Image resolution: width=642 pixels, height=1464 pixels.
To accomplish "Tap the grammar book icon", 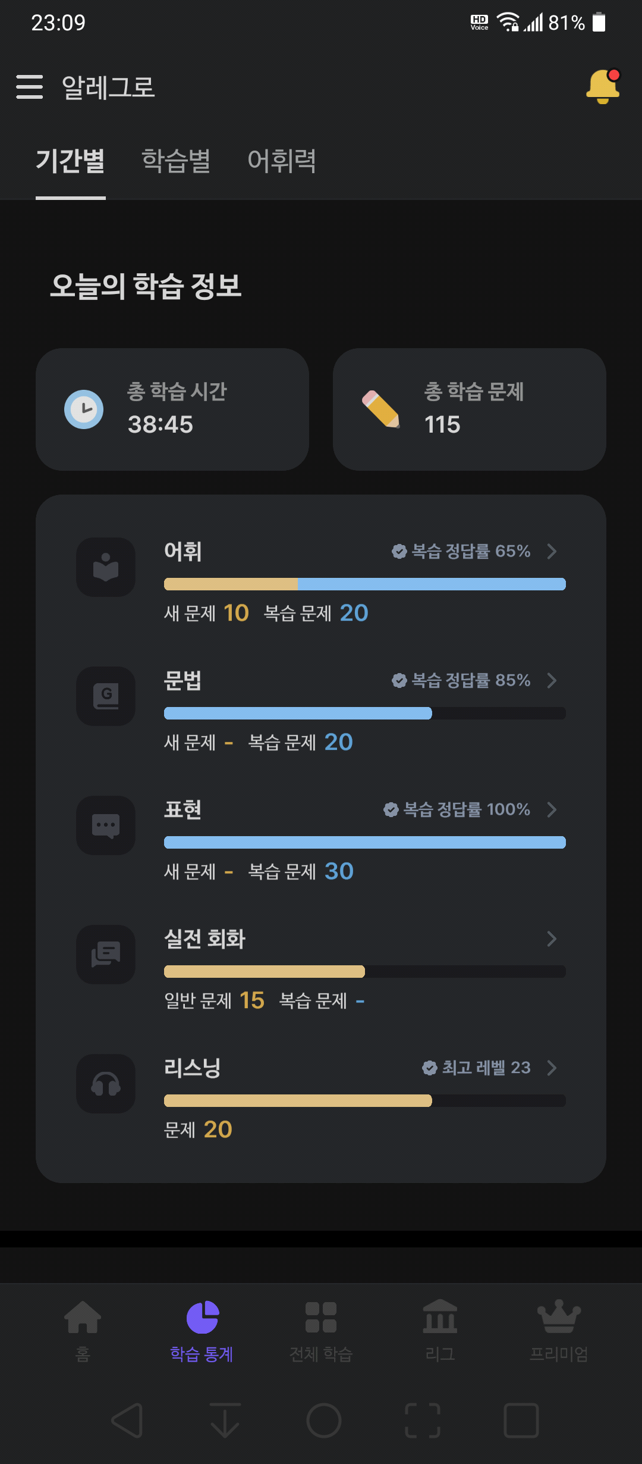I will point(106,696).
